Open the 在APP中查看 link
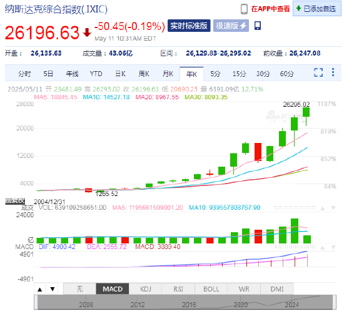Viewport: 344px width, 314px height. click(x=270, y=9)
